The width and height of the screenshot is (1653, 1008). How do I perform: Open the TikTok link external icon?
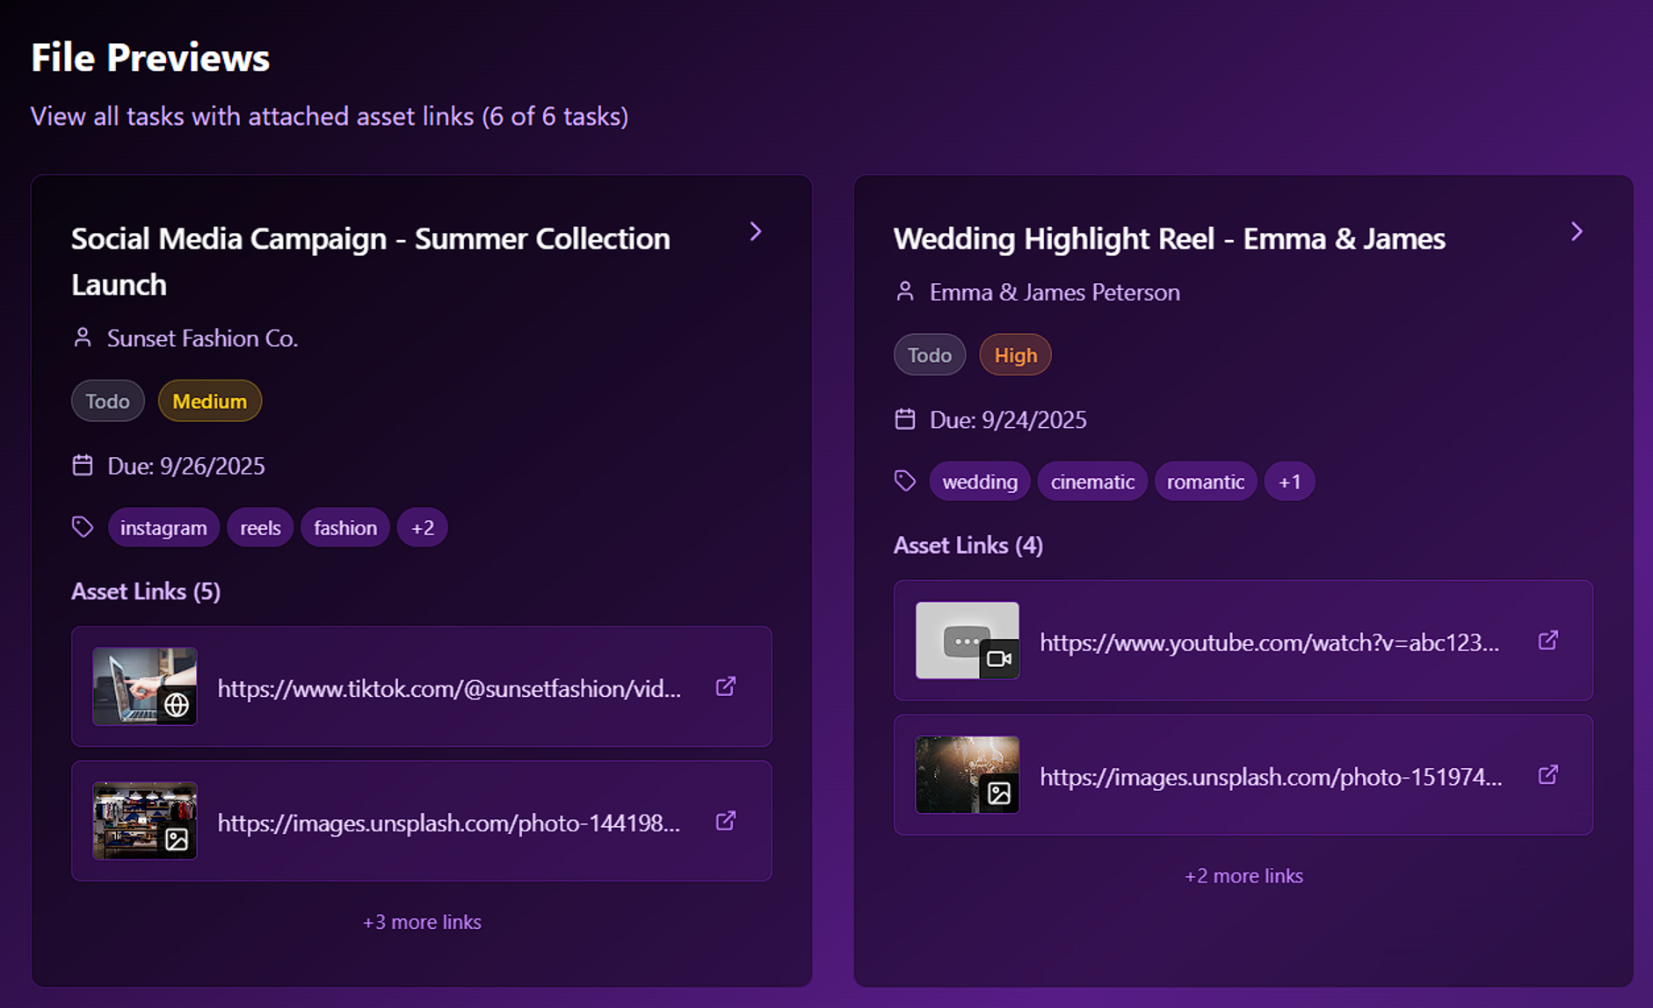(x=725, y=686)
